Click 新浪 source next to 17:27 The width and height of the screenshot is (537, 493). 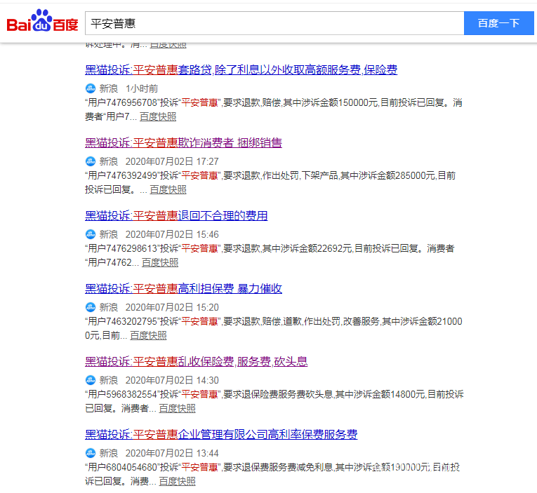pyautogui.click(x=109, y=161)
